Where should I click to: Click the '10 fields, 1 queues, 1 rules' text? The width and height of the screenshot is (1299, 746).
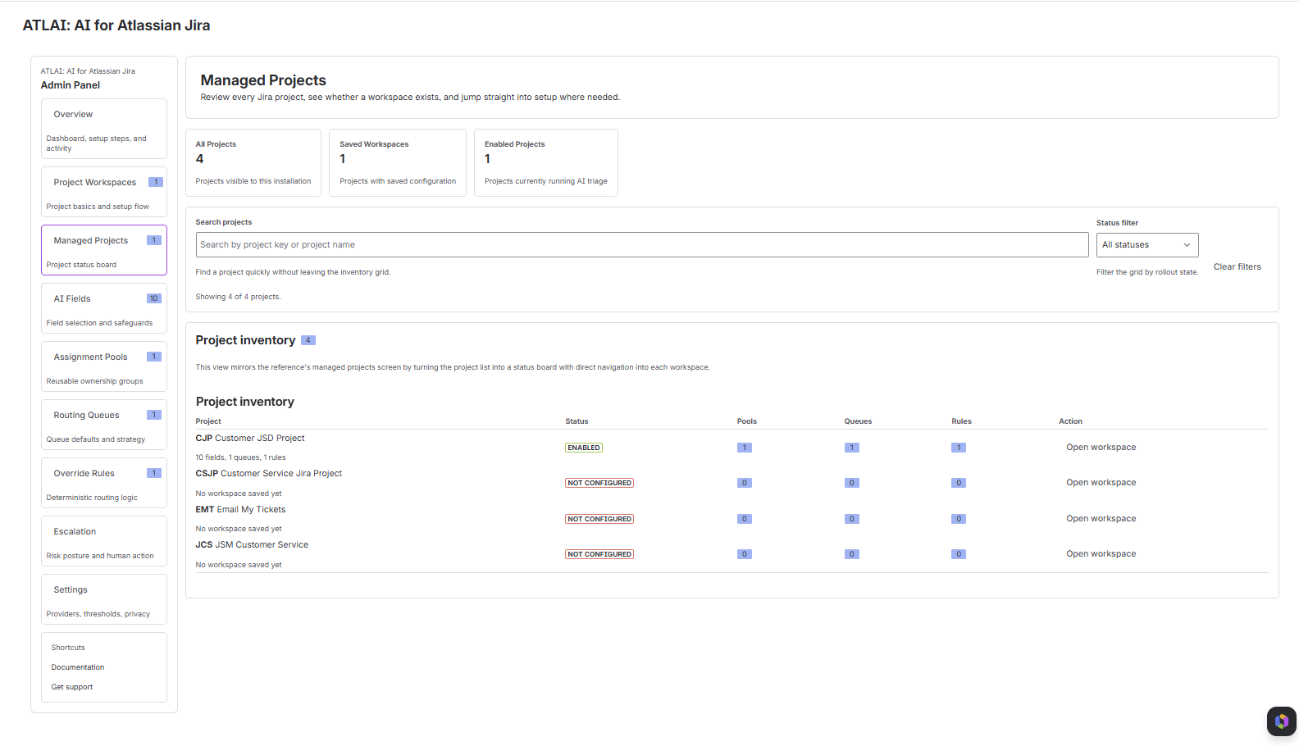[241, 457]
